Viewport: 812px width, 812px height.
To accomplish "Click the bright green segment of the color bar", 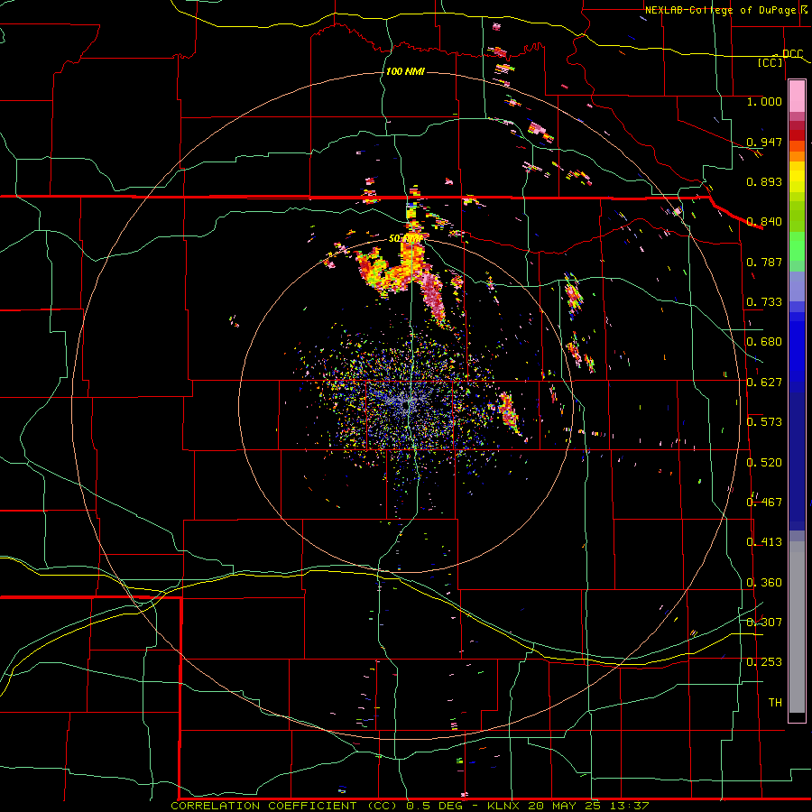I will coord(797,246).
